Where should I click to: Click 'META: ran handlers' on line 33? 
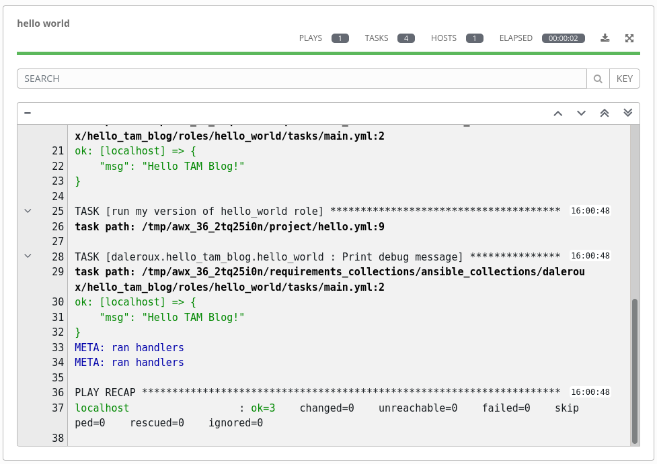point(130,348)
